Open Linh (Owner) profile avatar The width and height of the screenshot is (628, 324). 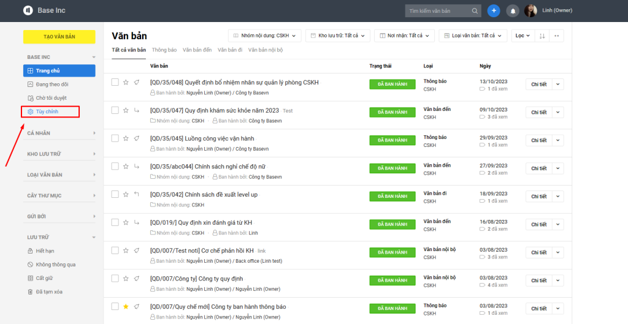530,11
